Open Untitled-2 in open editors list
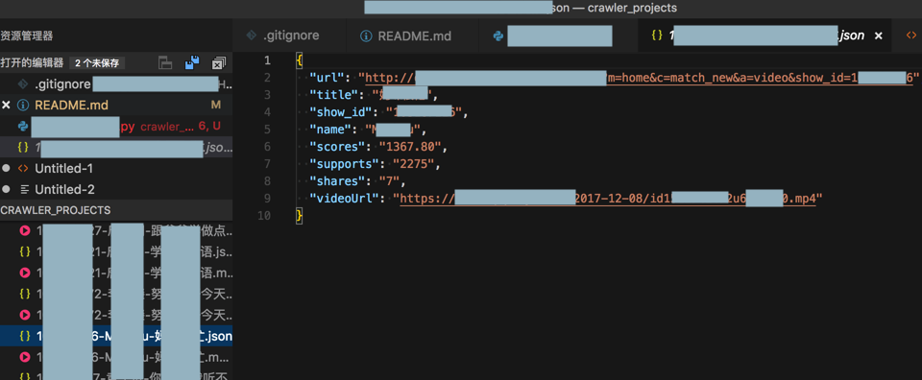 click(116, 189)
